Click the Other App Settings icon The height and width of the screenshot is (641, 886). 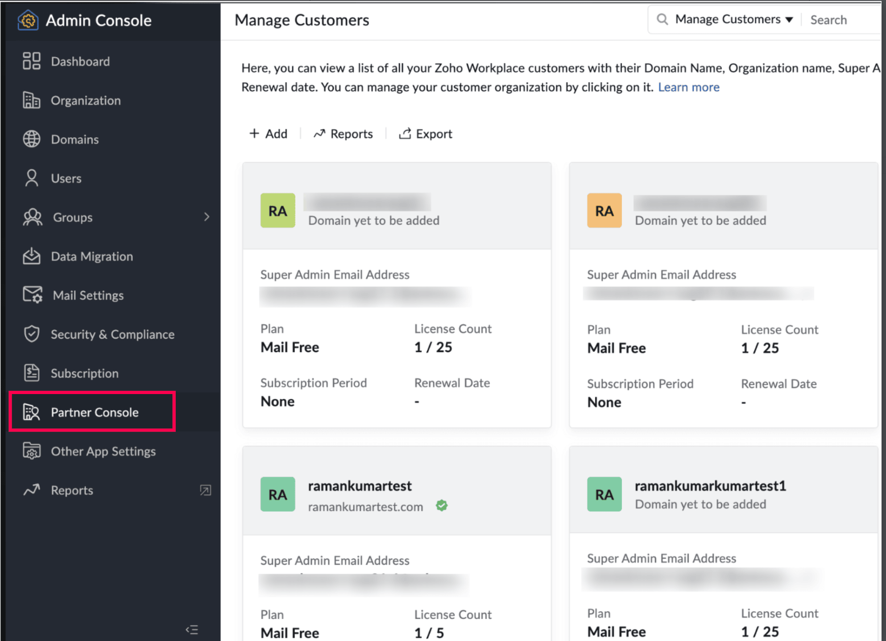coord(32,451)
